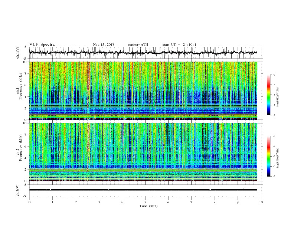
Task: Click the "Time (min)" axis title
Action: click(x=148, y=206)
